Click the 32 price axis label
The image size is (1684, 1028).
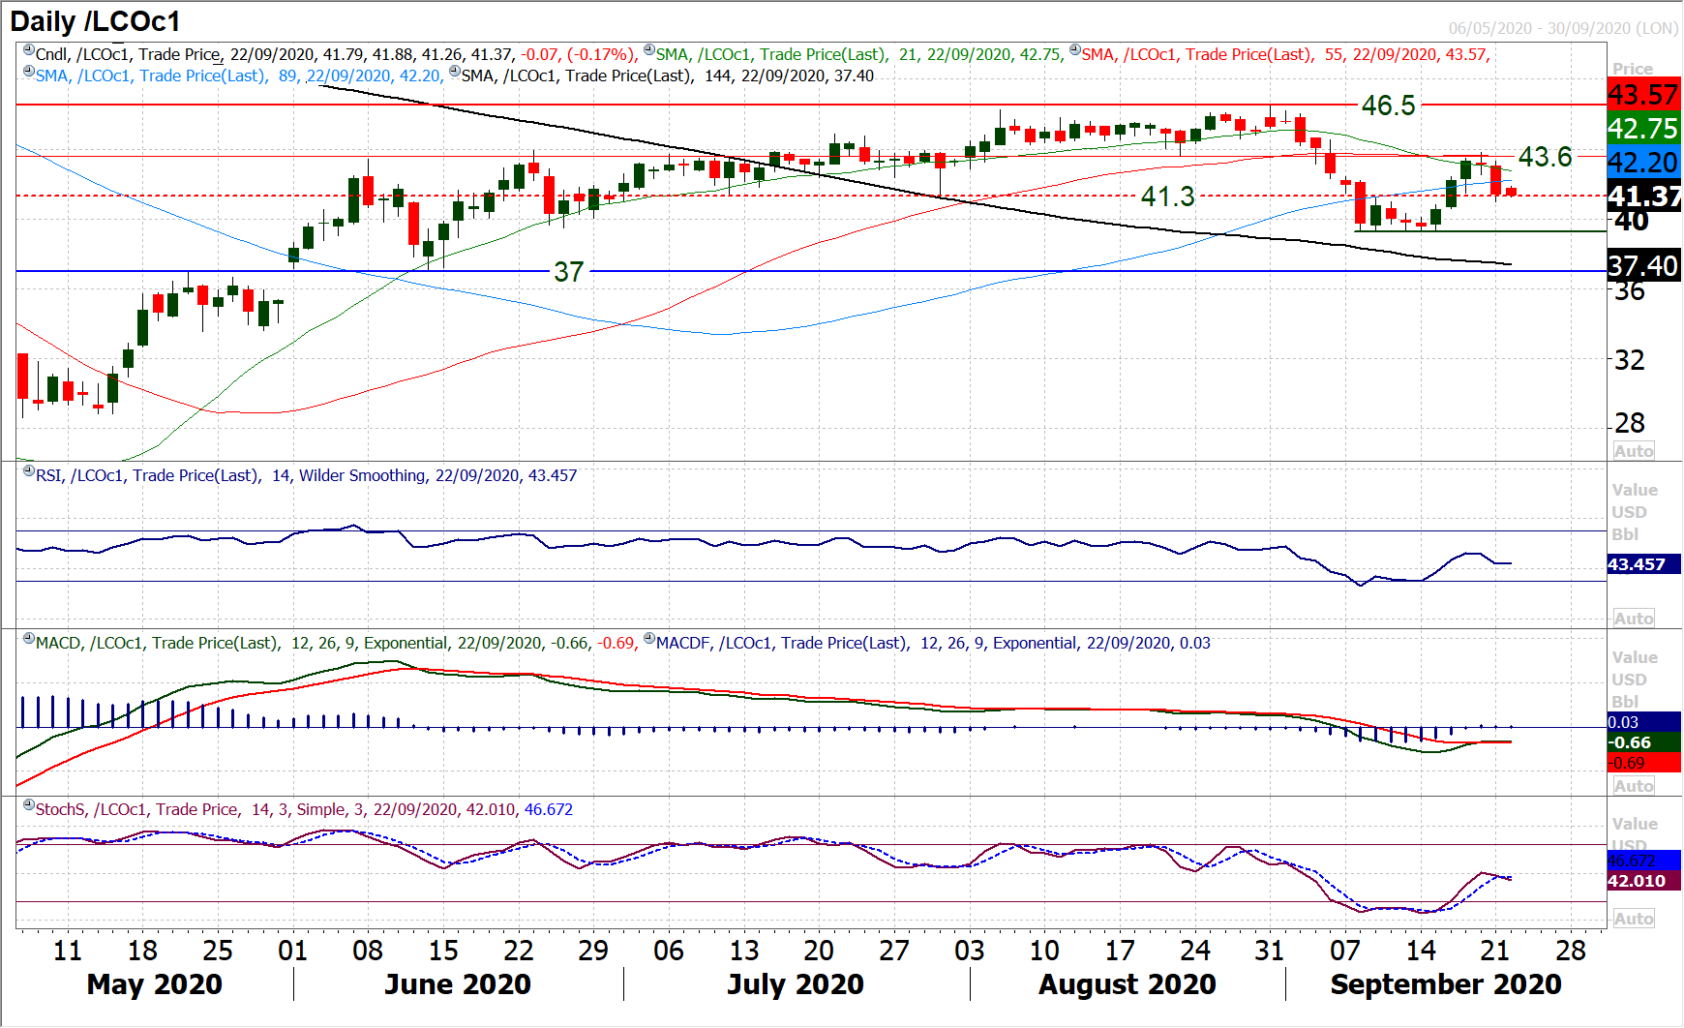(1630, 360)
